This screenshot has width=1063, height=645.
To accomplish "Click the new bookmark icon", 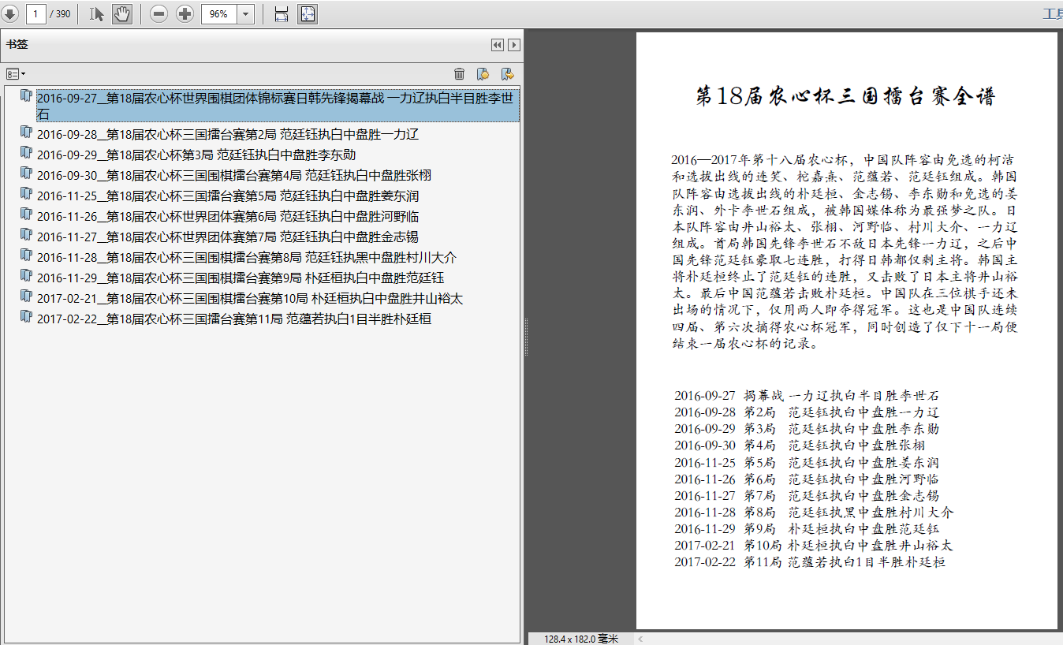I will point(483,73).
